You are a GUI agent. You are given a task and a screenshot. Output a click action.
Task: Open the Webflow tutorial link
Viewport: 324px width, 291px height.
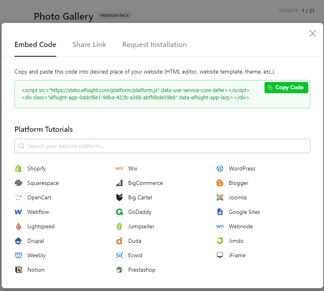coord(38,212)
